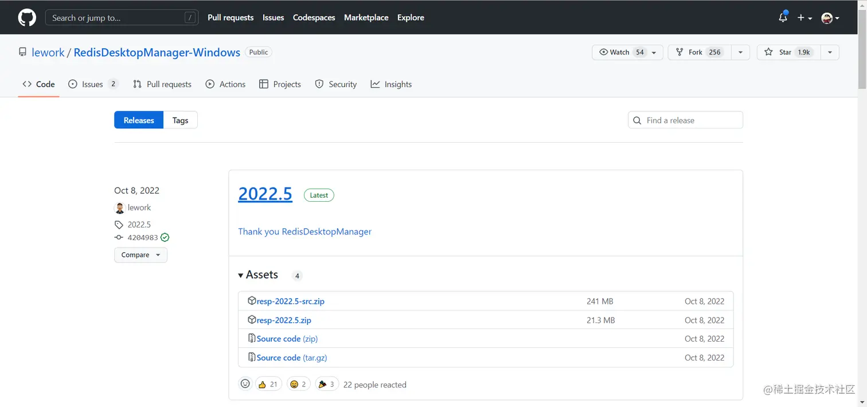Open the plus create-new menu

[x=804, y=18]
